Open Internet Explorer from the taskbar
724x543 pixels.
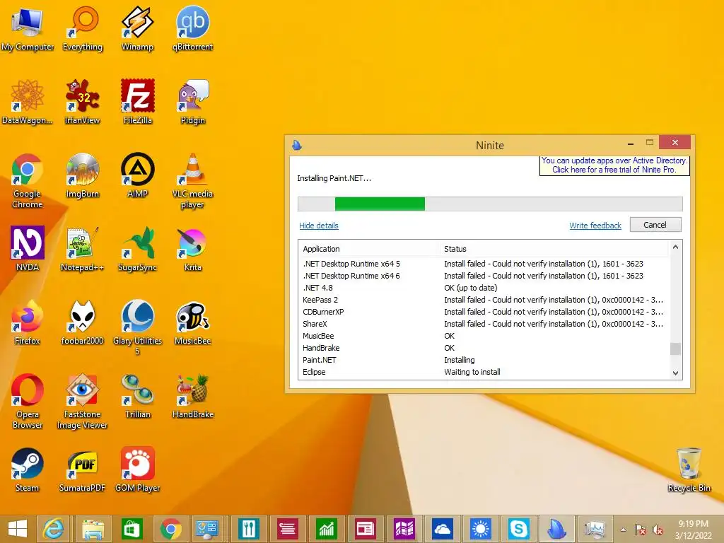point(54,529)
